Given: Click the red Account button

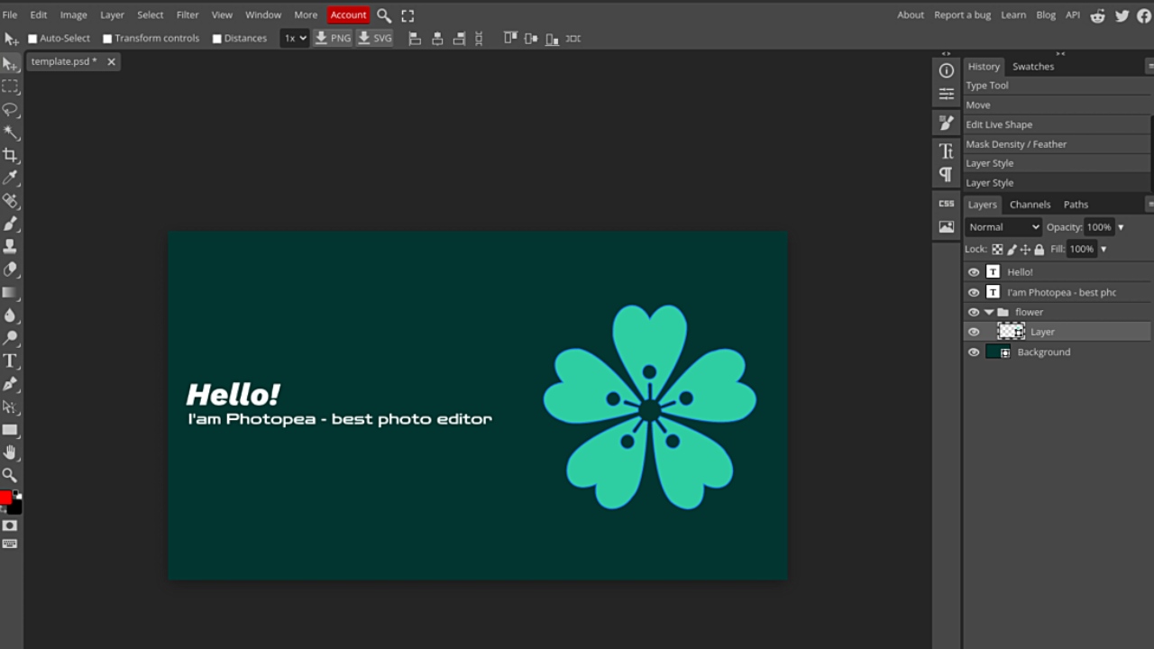Looking at the screenshot, I should [x=348, y=14].
